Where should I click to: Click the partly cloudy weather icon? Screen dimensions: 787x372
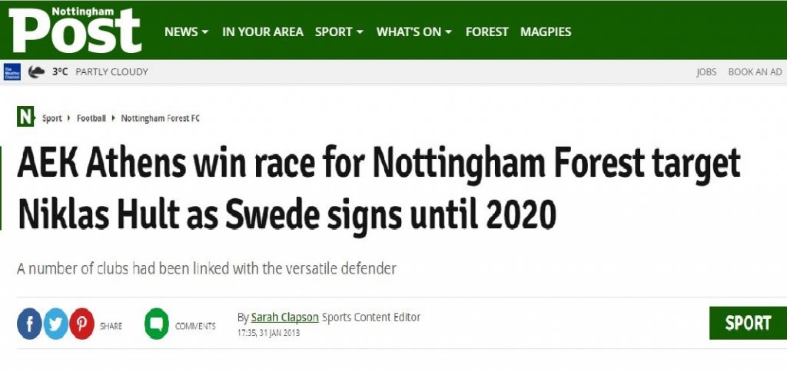click(x=36, y=72)
